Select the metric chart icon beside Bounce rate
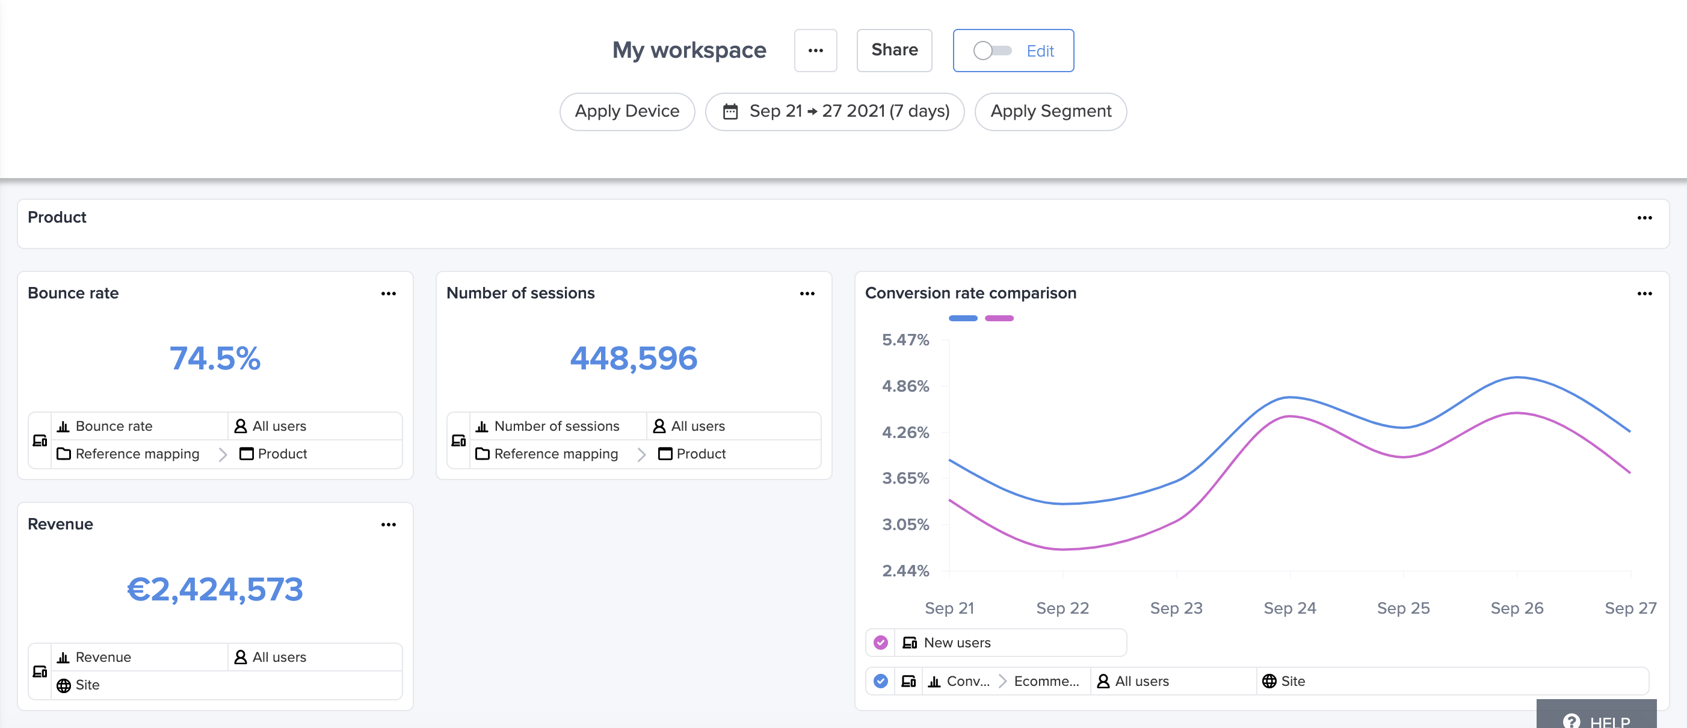The height and width of the screenshot is (728, 1687). pos(63,425)
